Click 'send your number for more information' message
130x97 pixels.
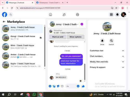[x=71, y=62]
